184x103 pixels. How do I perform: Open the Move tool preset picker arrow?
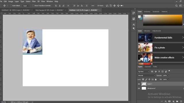coord(7,6)
